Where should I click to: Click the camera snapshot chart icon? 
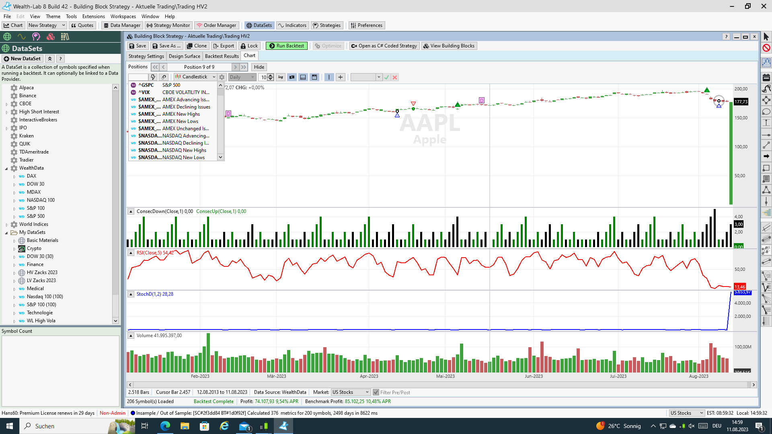(x=292, y=77)
